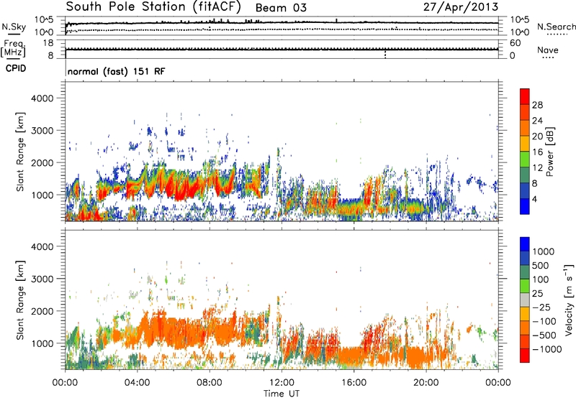
Task: Click the bright blue top Velocity colorbar segment
Action: (525, 244)
